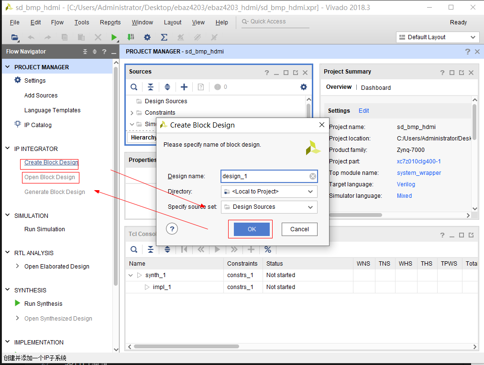Click Flow Navigator vertical scrollbar

(116, 176)
